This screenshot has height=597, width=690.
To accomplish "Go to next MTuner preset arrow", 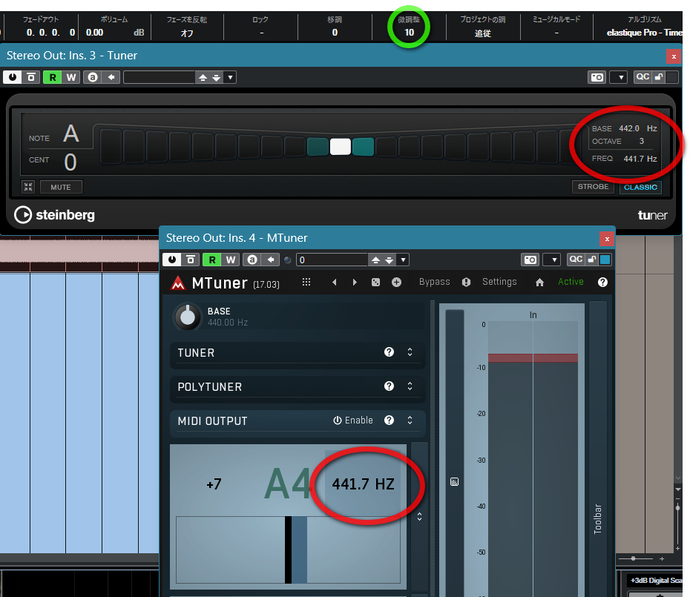I will point(355,282).
